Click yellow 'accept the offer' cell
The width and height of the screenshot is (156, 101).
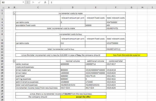[83, 97]
